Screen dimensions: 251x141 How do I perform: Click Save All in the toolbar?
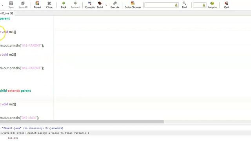coord(23,5)
